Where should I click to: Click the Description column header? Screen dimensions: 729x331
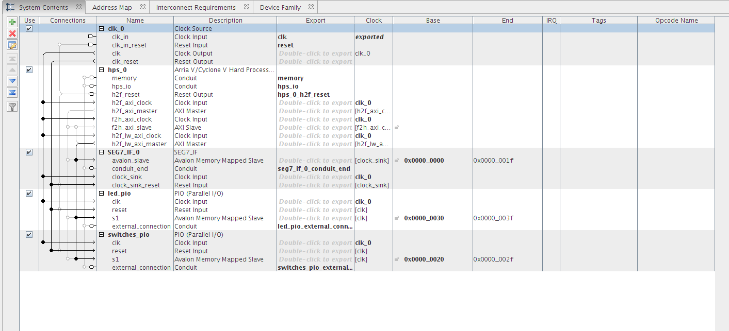click(225, 21)
